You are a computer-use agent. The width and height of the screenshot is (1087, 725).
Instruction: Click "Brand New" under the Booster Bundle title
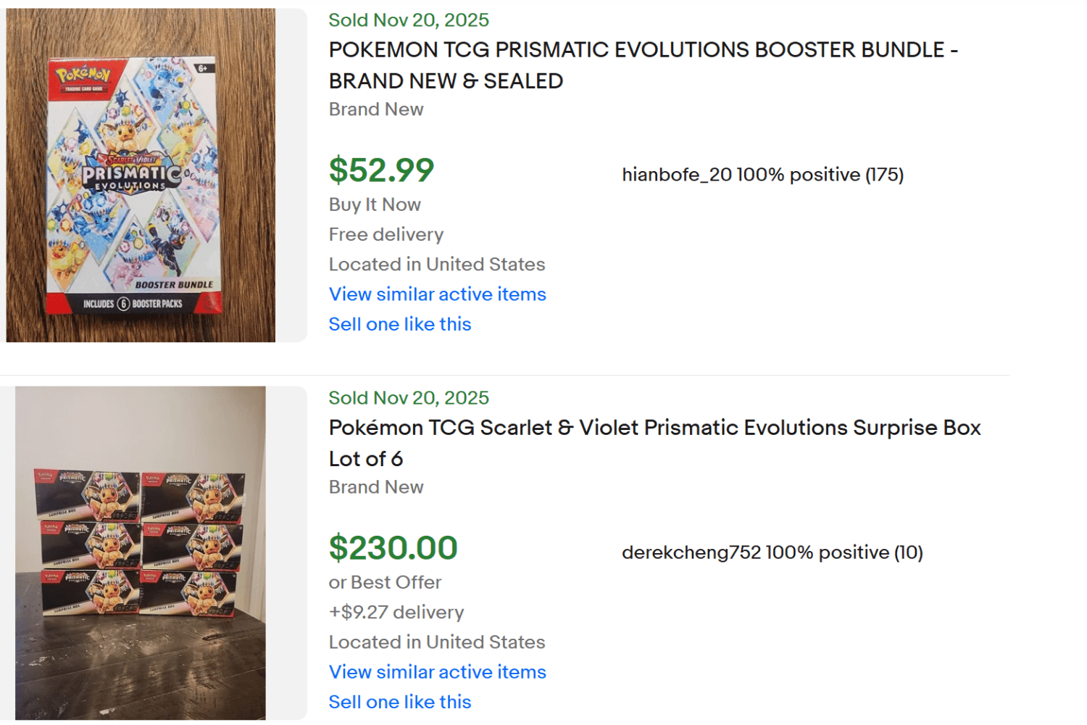pyautogui.click(x=375, y=109)
